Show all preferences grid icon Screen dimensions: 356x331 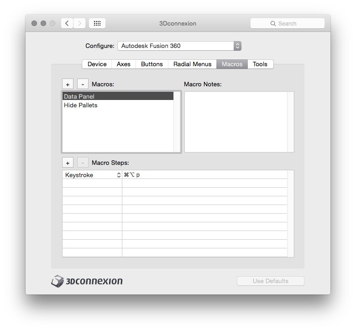pyautogui.click(x=97, y=23)
